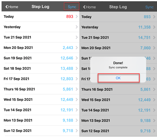Select the Sun 19 Sep 2021 row in the left panel
Viewport: 157px width, 138px height.
[40, 58]
